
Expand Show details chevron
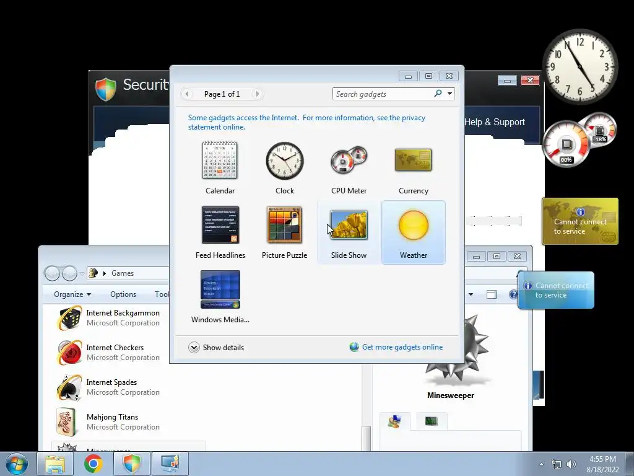pyautogui.click(x=194, y=347)
